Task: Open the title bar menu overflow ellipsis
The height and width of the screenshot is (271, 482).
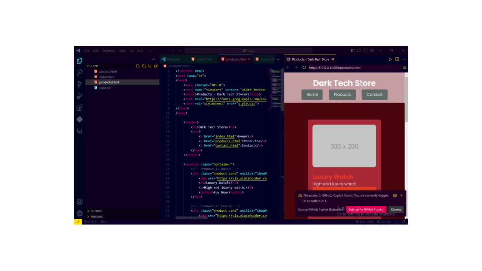Action: click(x=150, y=51)
